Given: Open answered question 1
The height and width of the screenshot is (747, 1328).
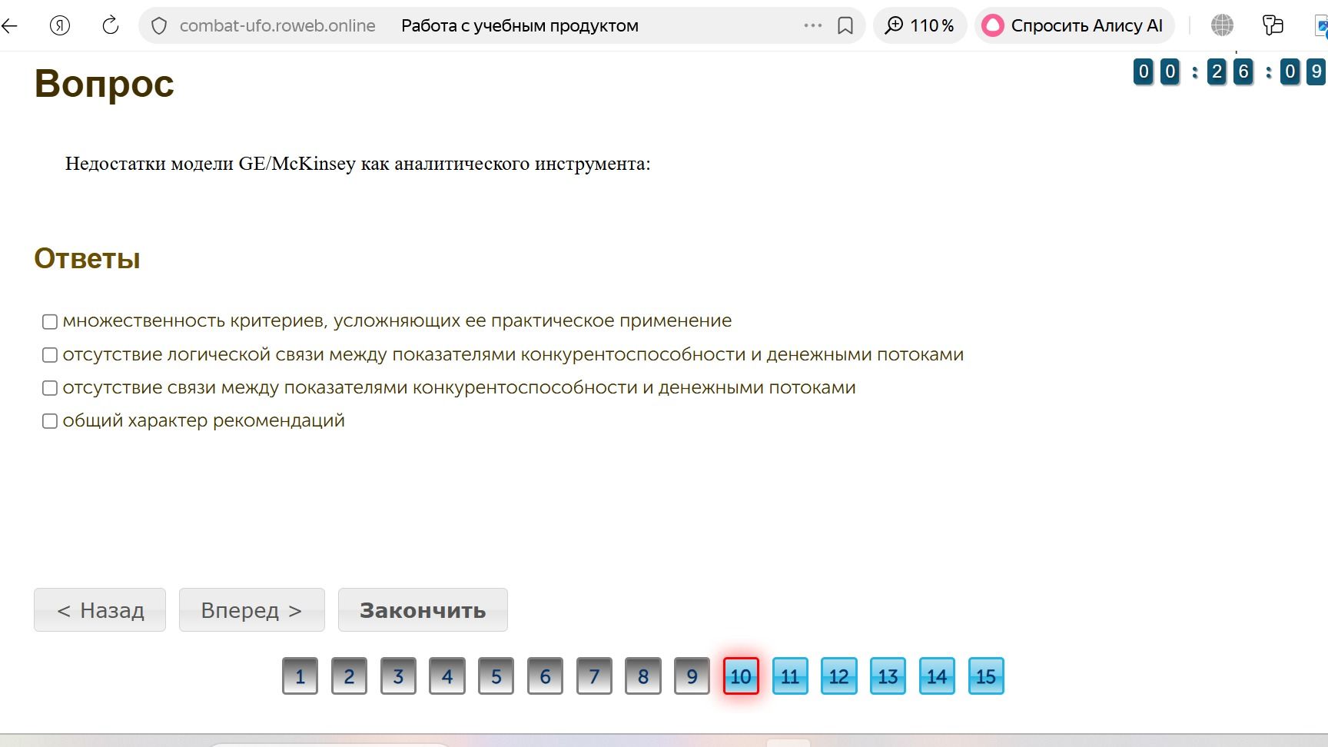Looking at the screenshot, I should click(x=300, y=676).
